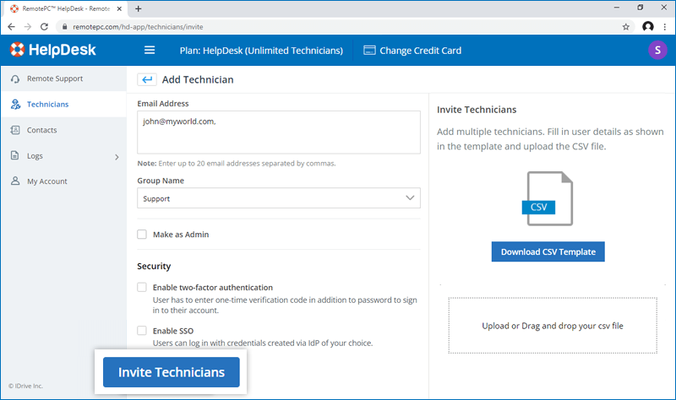This screenshot has width=676, height=400.
Task: Click inside the Email Address field
Action: 278,132
